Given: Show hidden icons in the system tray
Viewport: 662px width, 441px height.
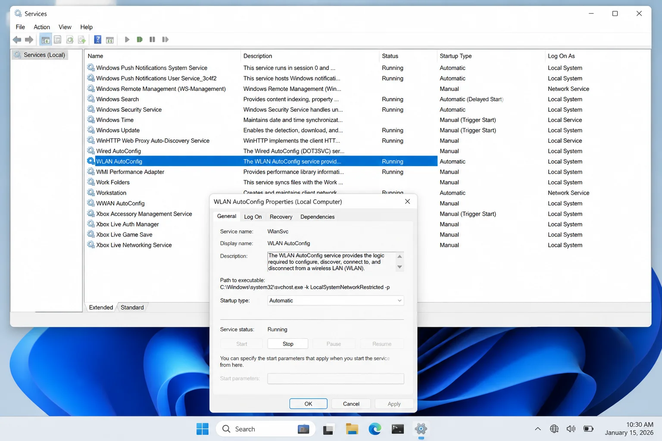Looking at the screenshot, I should tap(537, 429).
